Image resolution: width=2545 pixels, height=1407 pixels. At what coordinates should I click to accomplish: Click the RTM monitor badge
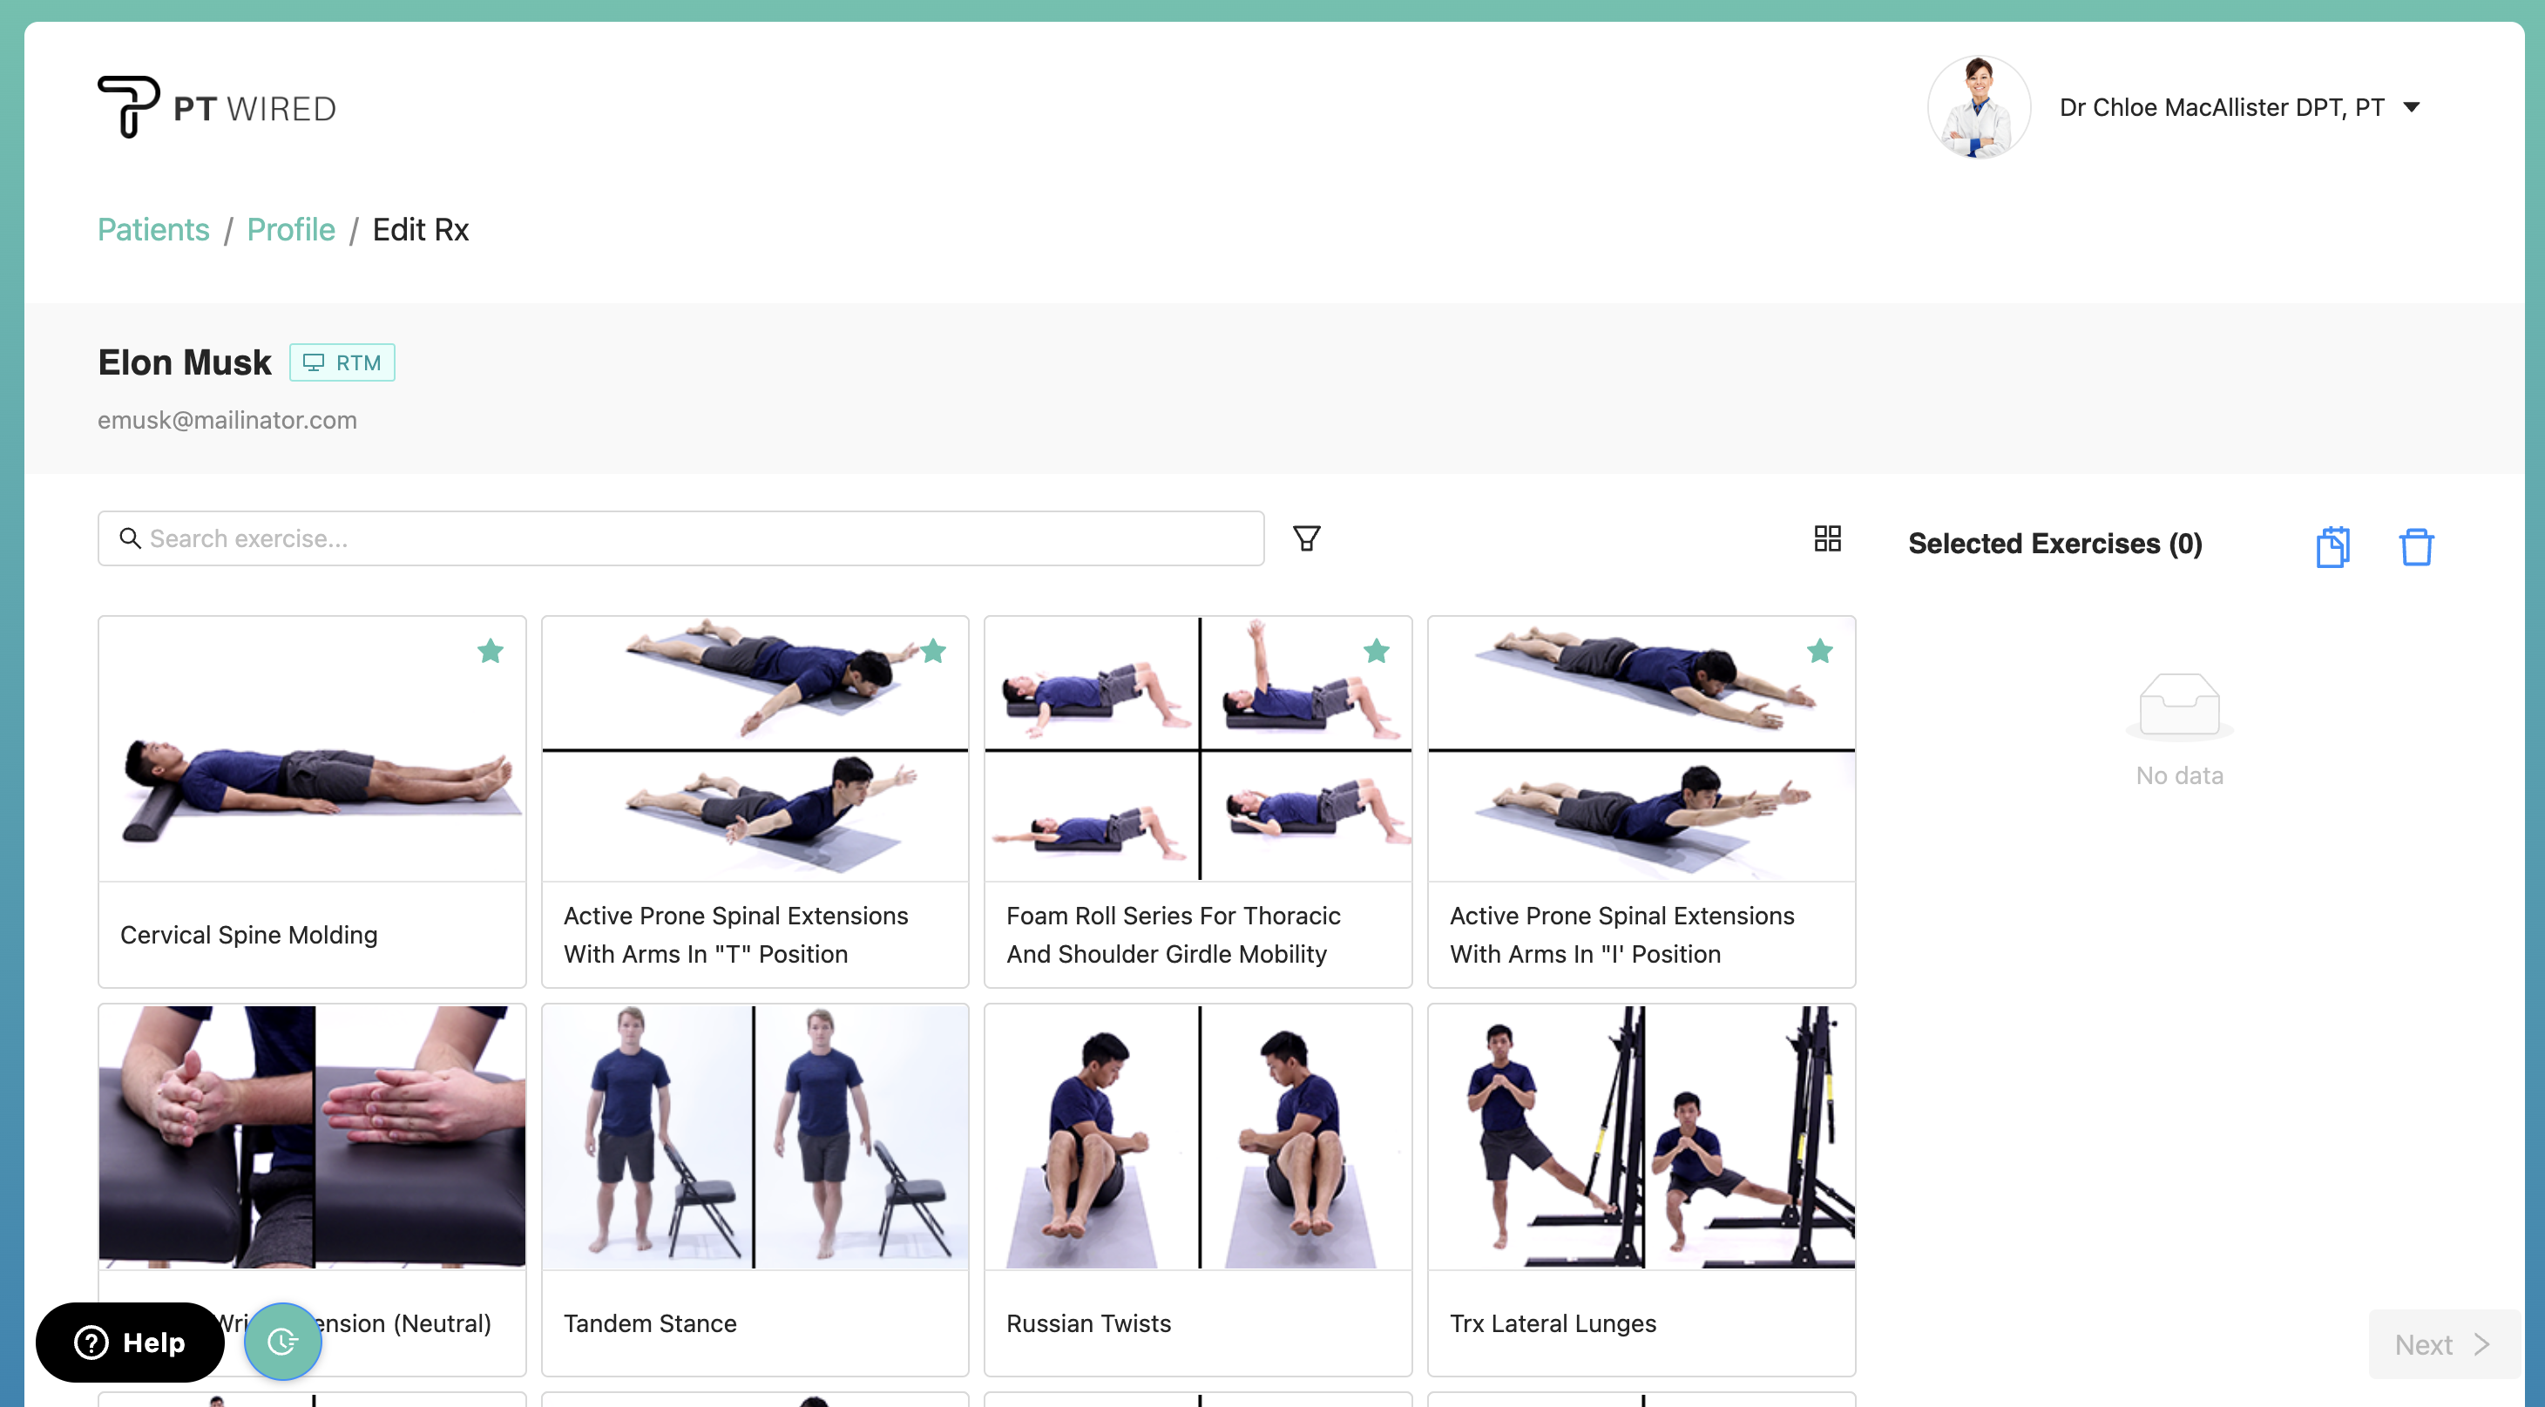tap(342, 362)
